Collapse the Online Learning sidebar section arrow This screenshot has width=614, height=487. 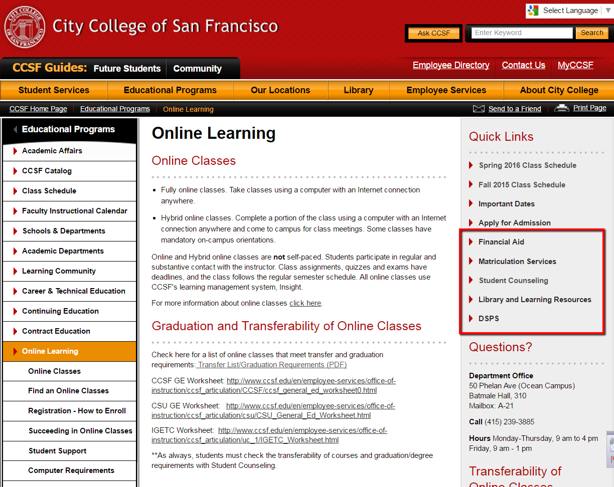(x=16, y=351)
